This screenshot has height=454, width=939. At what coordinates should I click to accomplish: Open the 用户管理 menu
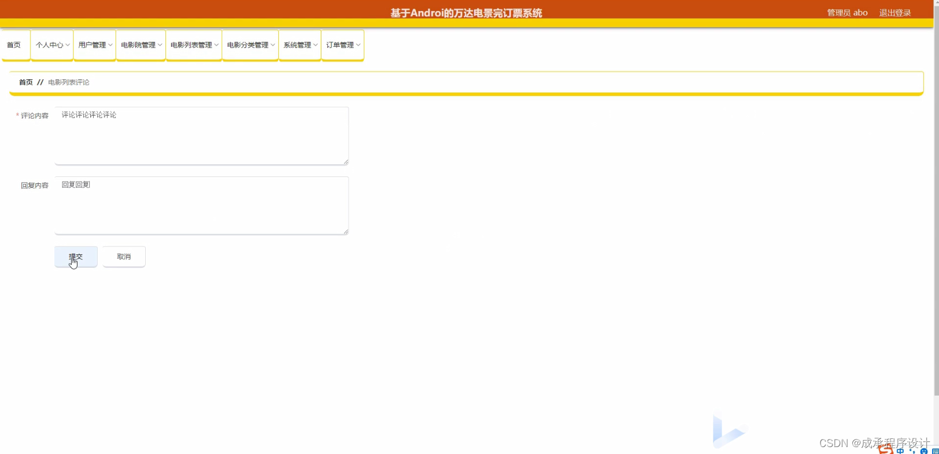(95, 45)
